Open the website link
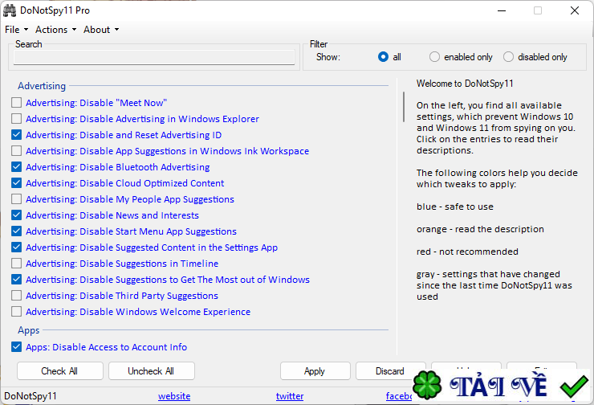 click(174, 396)
